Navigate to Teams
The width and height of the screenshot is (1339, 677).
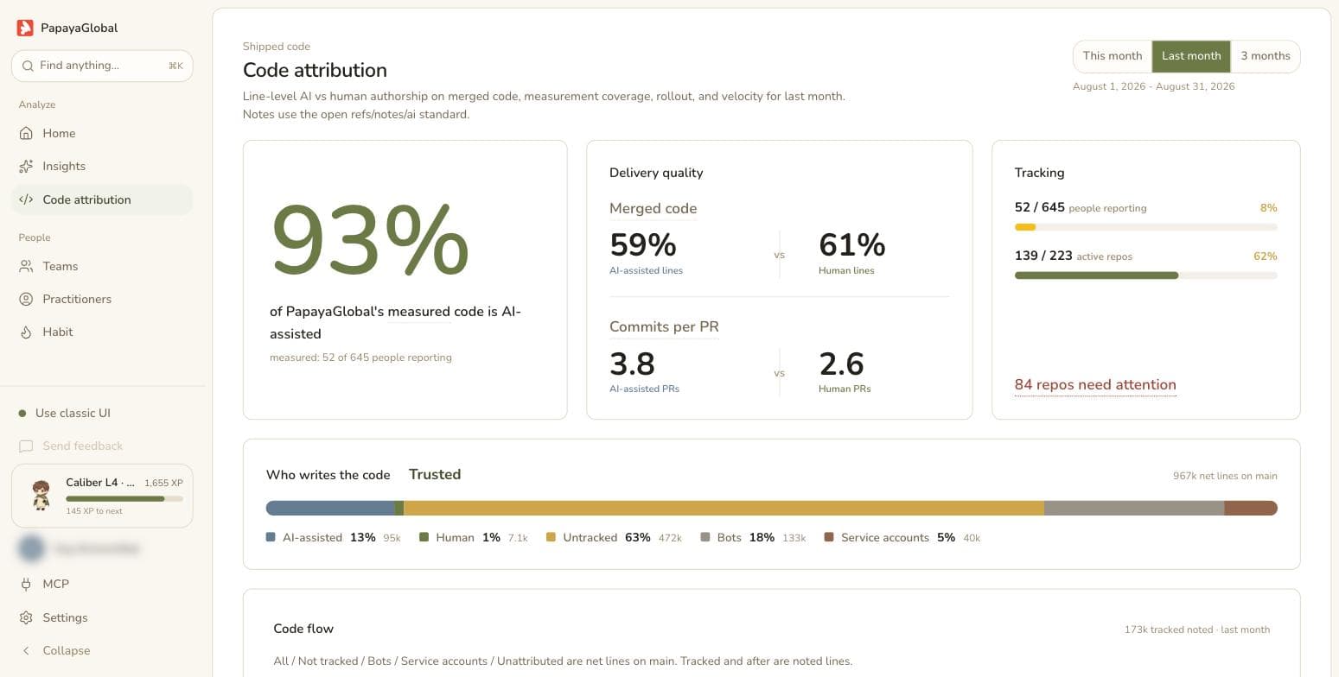click(x=102, y=266)
